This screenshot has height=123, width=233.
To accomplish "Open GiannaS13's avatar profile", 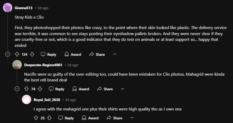I will [x=8, y=8].
